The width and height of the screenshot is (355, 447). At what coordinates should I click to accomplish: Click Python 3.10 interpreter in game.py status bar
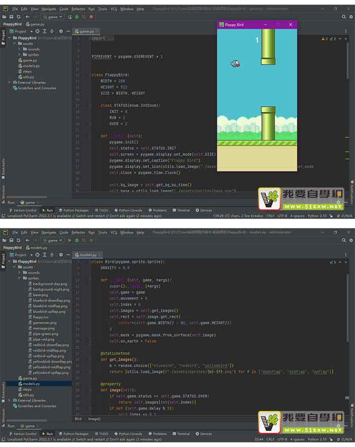(x=317, y=216)
